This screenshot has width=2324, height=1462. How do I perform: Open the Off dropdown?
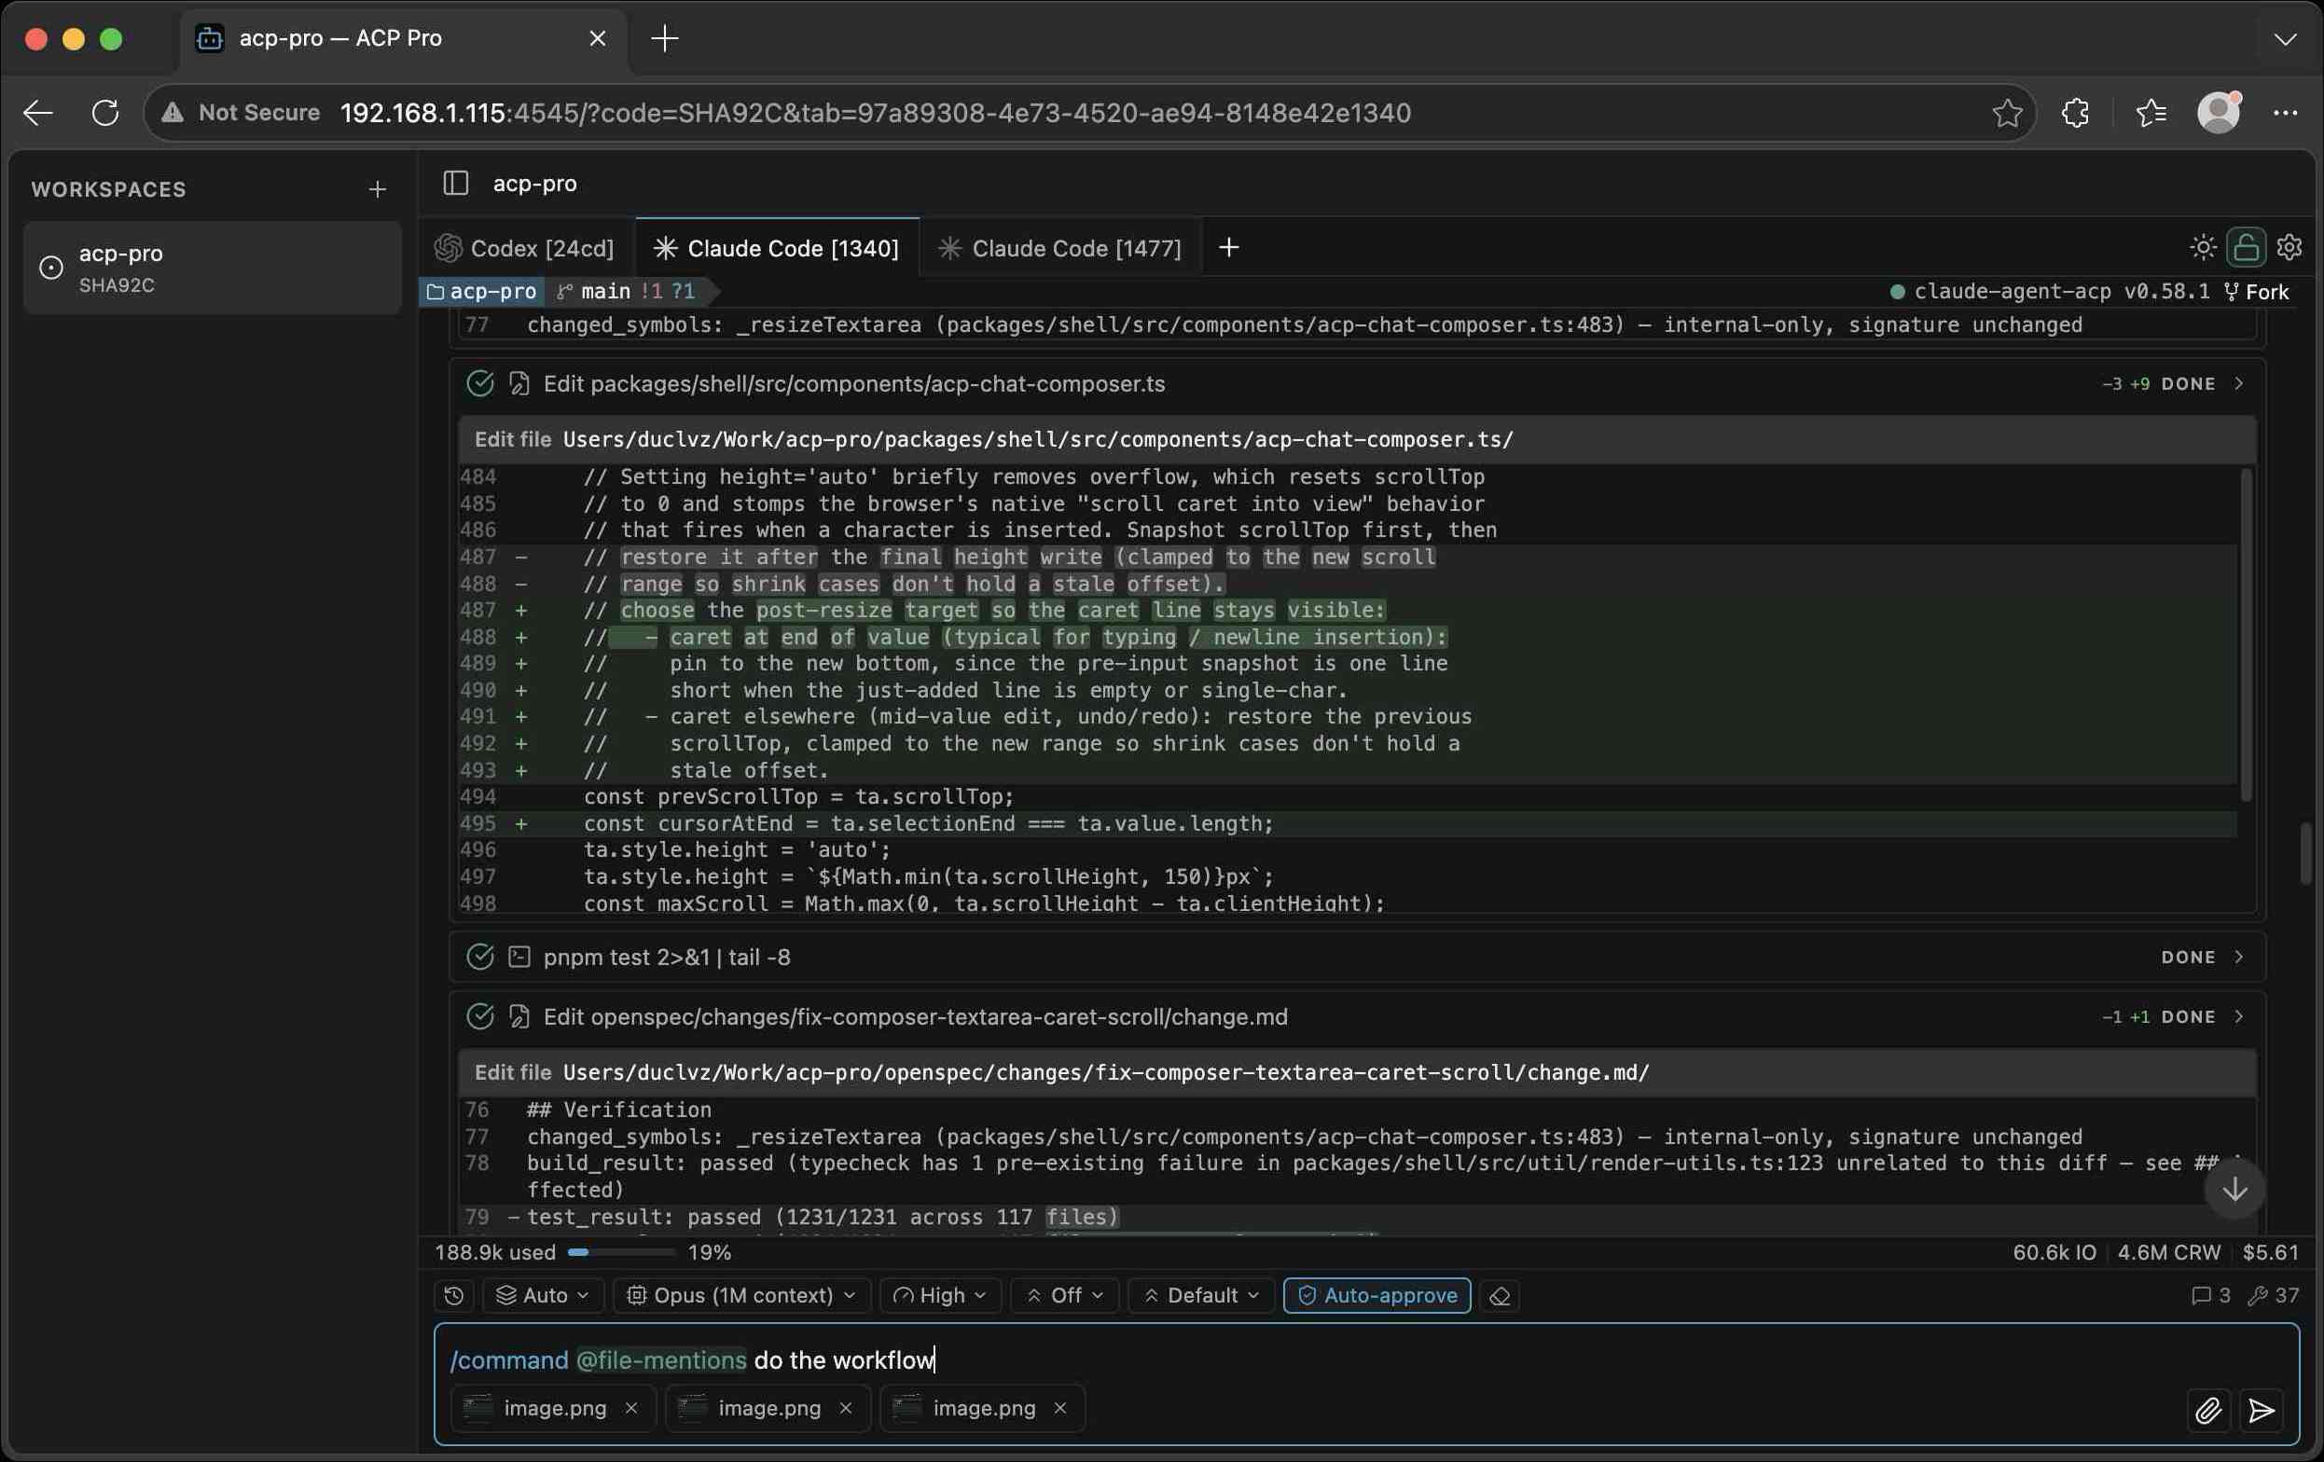click(1064, 1295)
